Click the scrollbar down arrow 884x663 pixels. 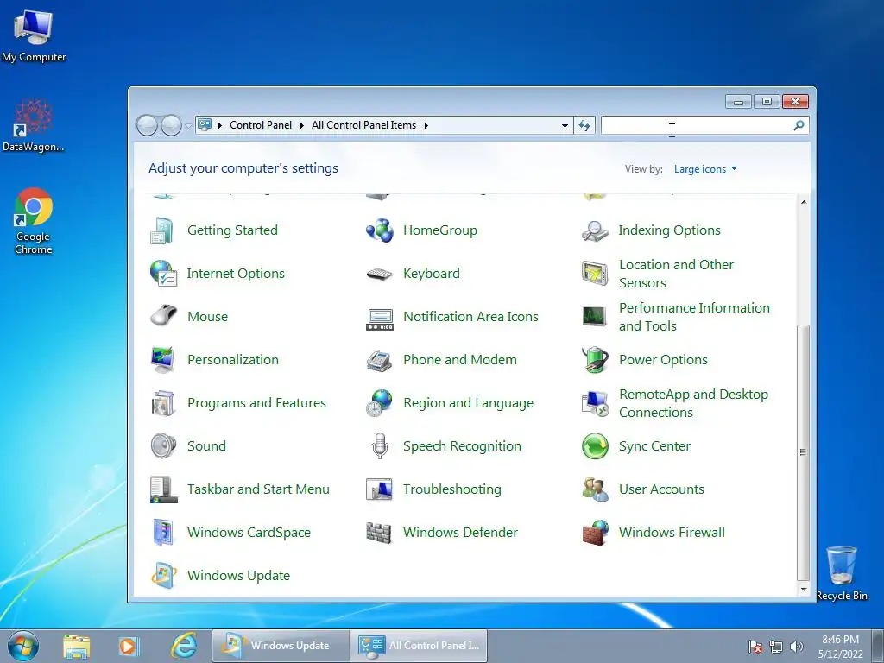click(x=804, y=589)
